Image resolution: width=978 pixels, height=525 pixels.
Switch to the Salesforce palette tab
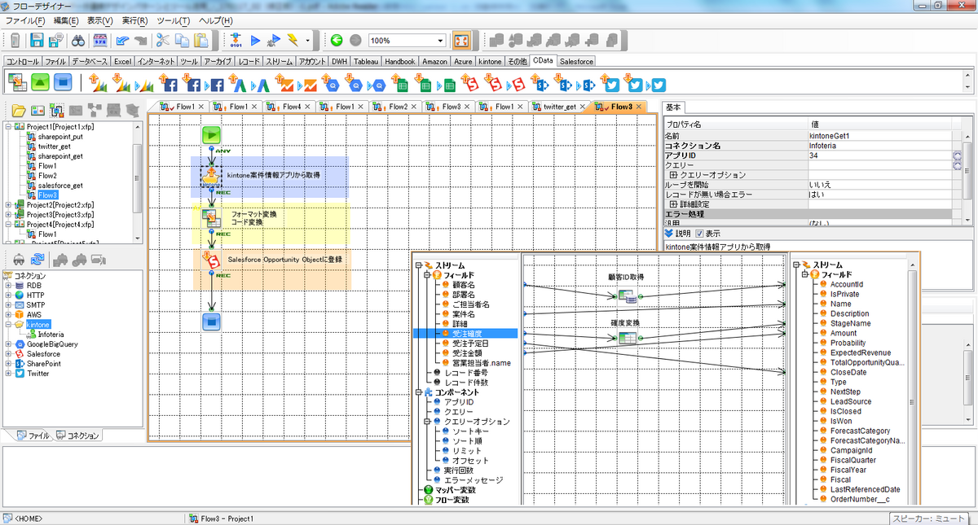pos(575,61)
